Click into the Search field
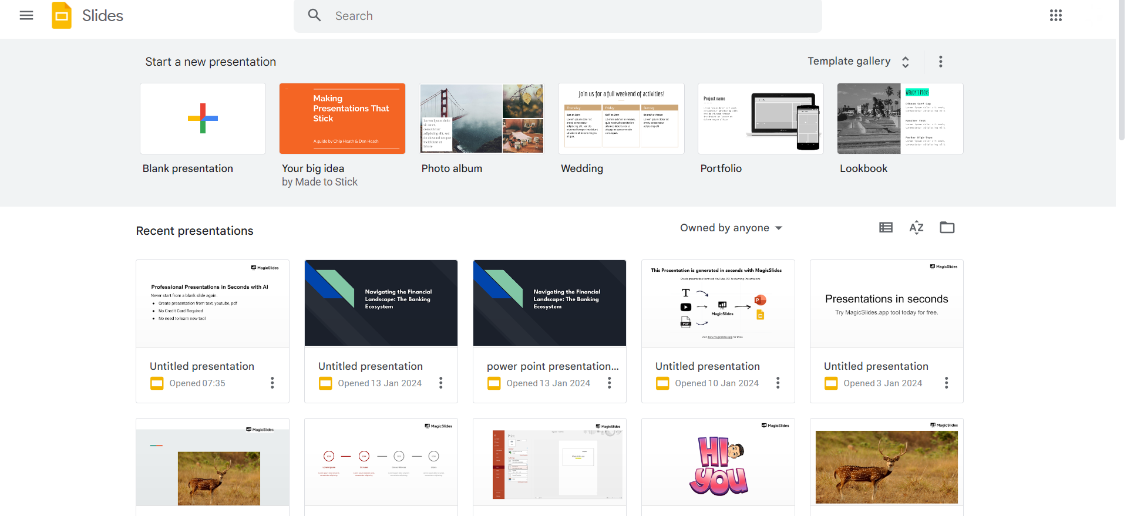 pos(558,16)
